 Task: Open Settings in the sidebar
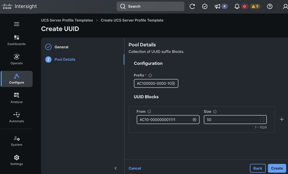17,160
